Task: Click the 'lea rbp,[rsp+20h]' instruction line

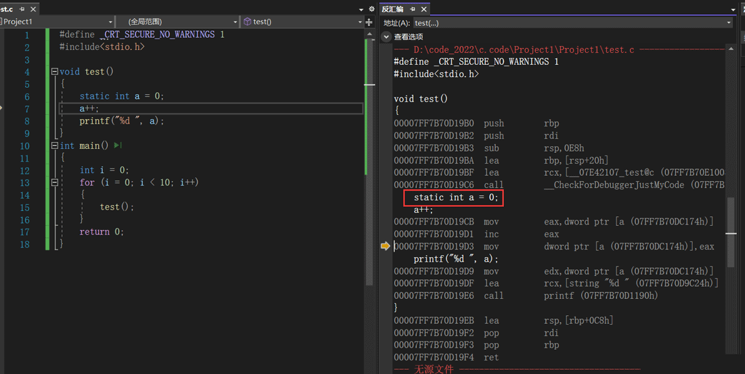Action: [x=501, y=160]
